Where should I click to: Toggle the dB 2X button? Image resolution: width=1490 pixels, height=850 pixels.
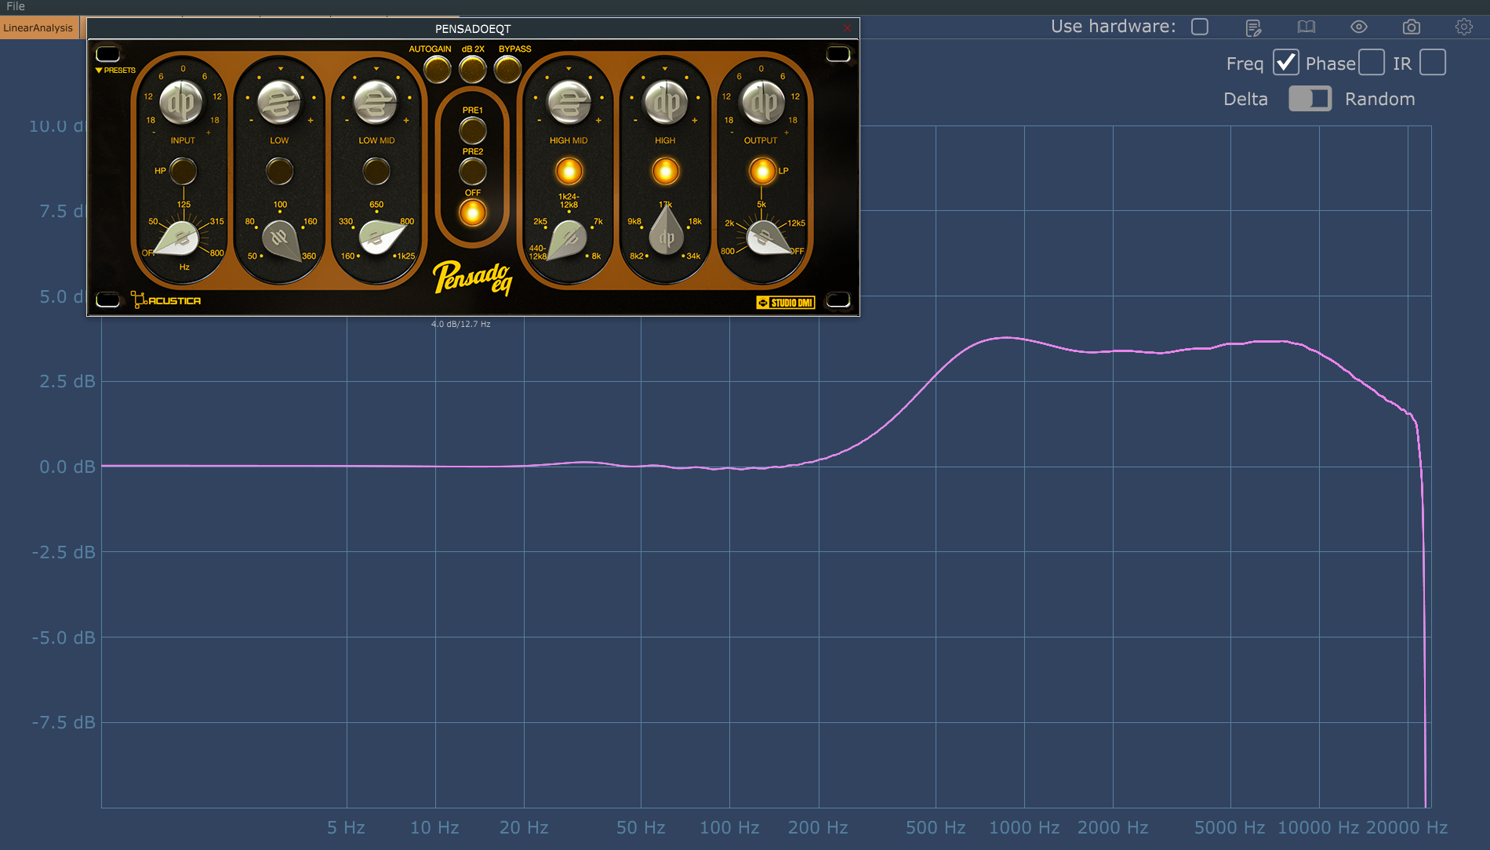[472, 70]
